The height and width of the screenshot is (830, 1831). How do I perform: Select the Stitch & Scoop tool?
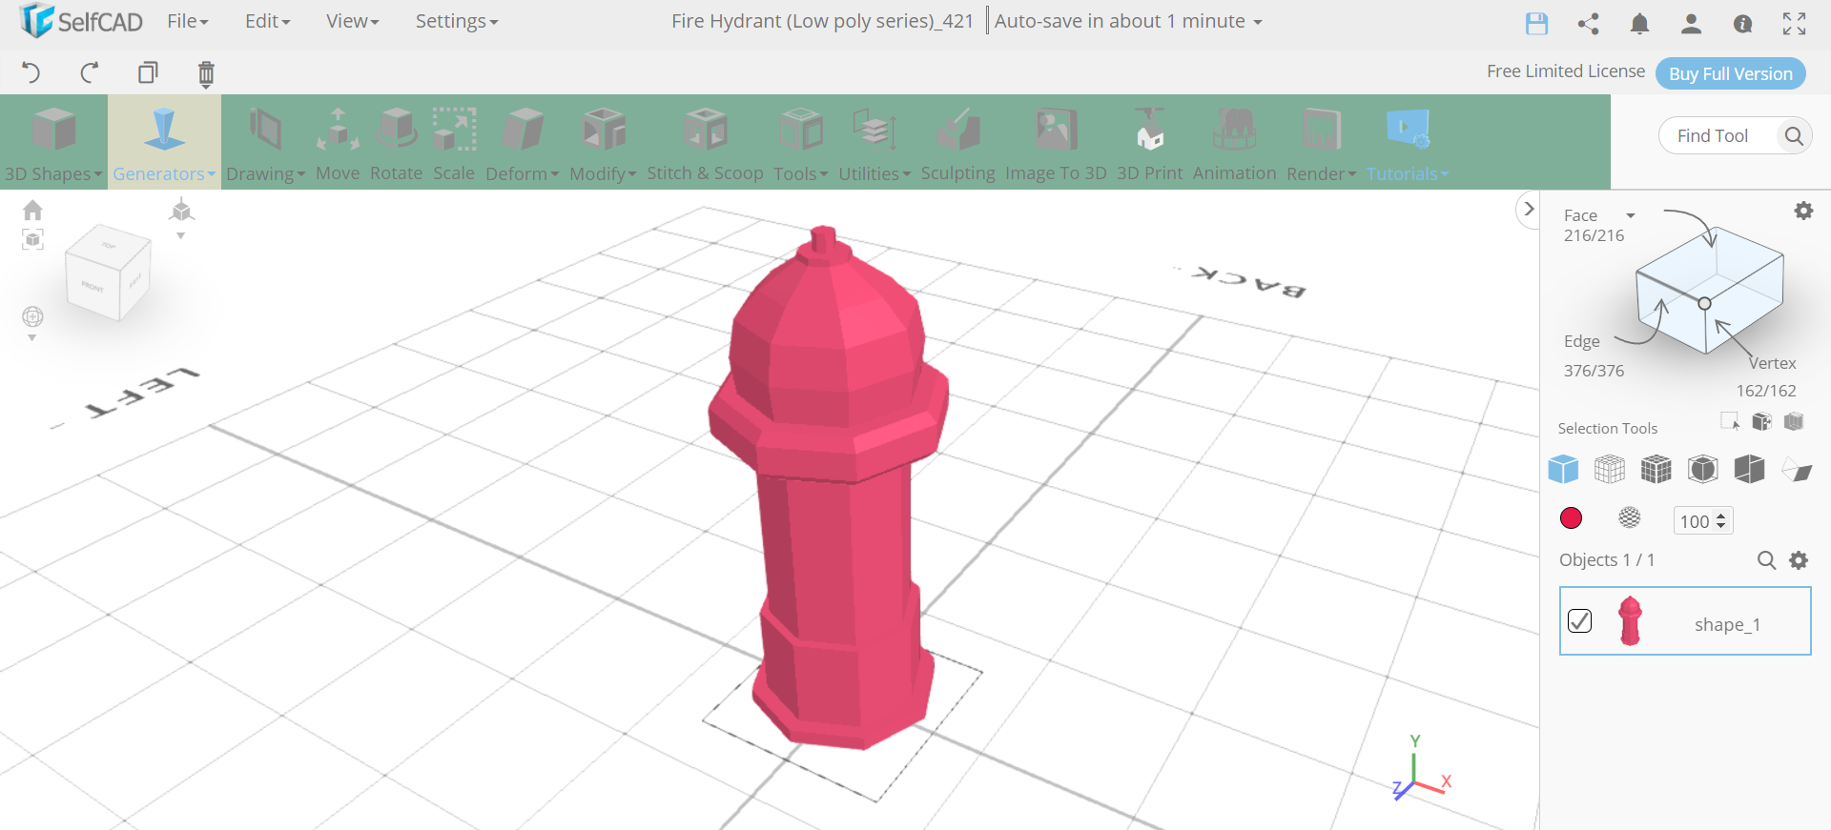click(x=705, y=142)
